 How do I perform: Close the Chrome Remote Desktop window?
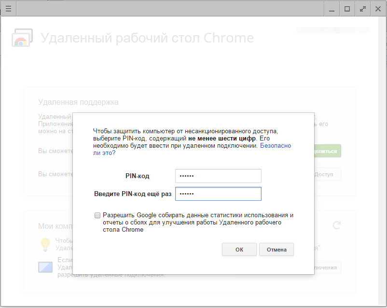coord(378,9)
